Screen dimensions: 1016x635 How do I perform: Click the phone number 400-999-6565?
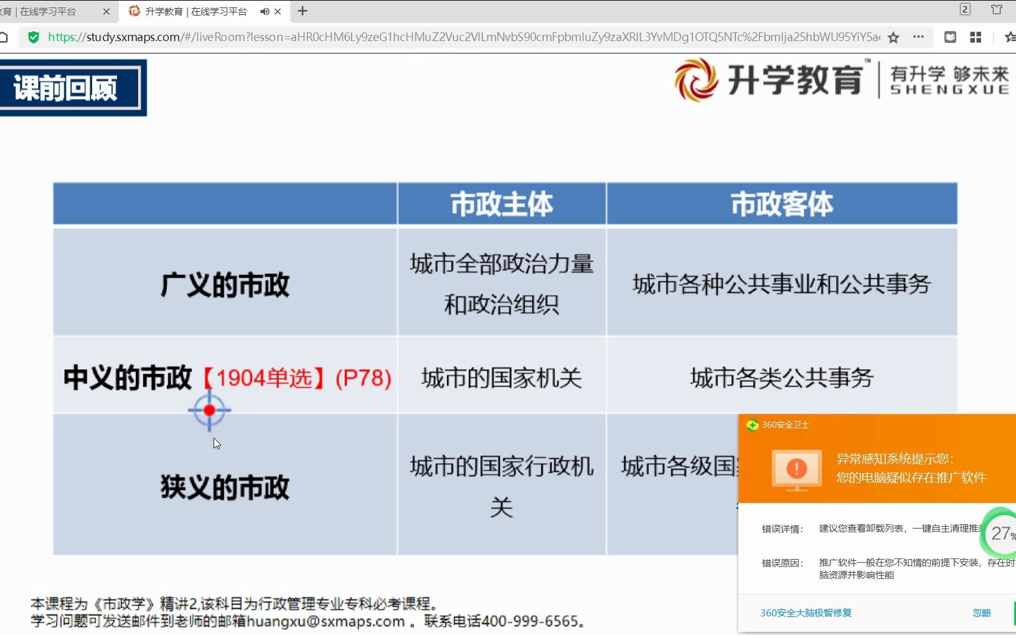pos(530,621)
